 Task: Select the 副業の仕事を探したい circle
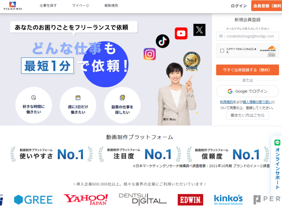click(x=122, y=105)
